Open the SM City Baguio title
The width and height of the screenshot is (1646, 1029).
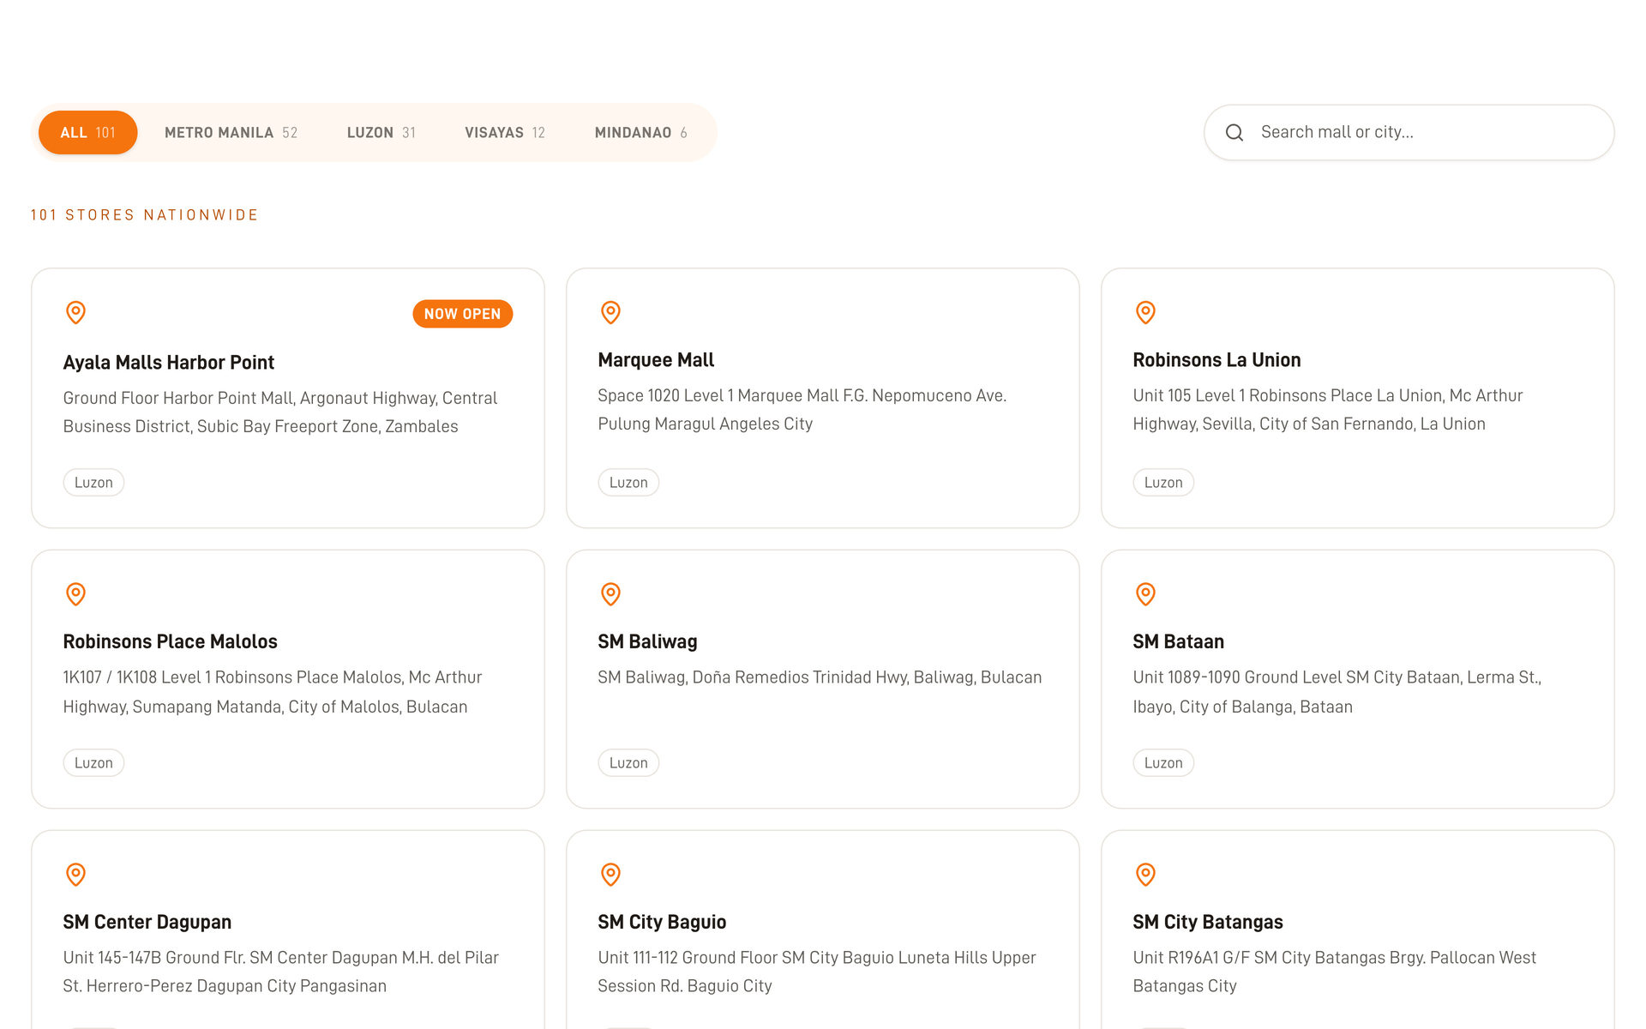(x=662, y=922)
